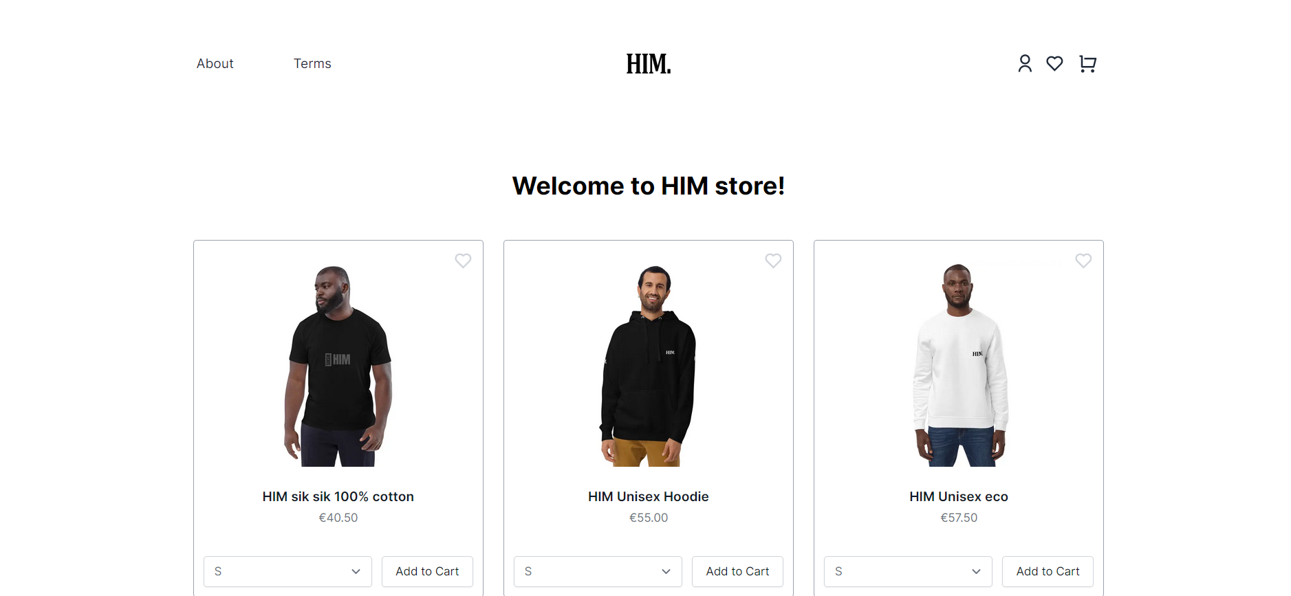The width and height of the screenshot is (1291, 596).
Task: Expand size dropdown for Unisex Hoodie
Action: (598, 571)
